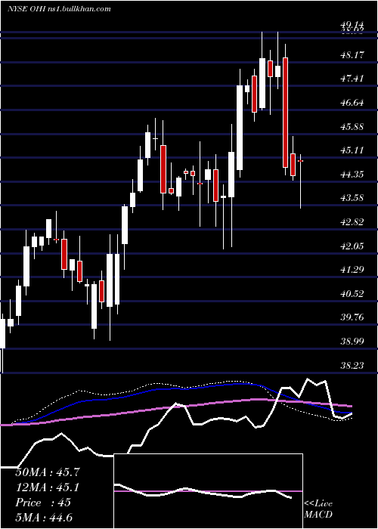This screenshot has width=378, height=529.
Task: Click the 43.58 price axis label
Action: pyautogui.click(x=352, y=198)
